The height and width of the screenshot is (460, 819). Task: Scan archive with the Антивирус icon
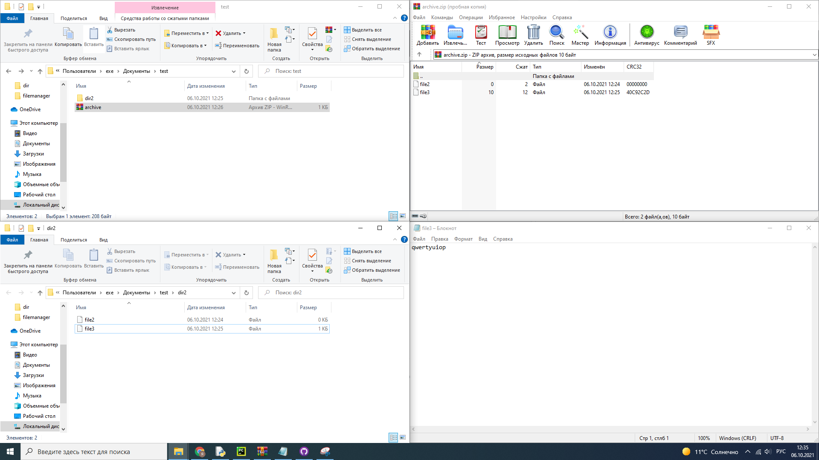click(647, 35)
